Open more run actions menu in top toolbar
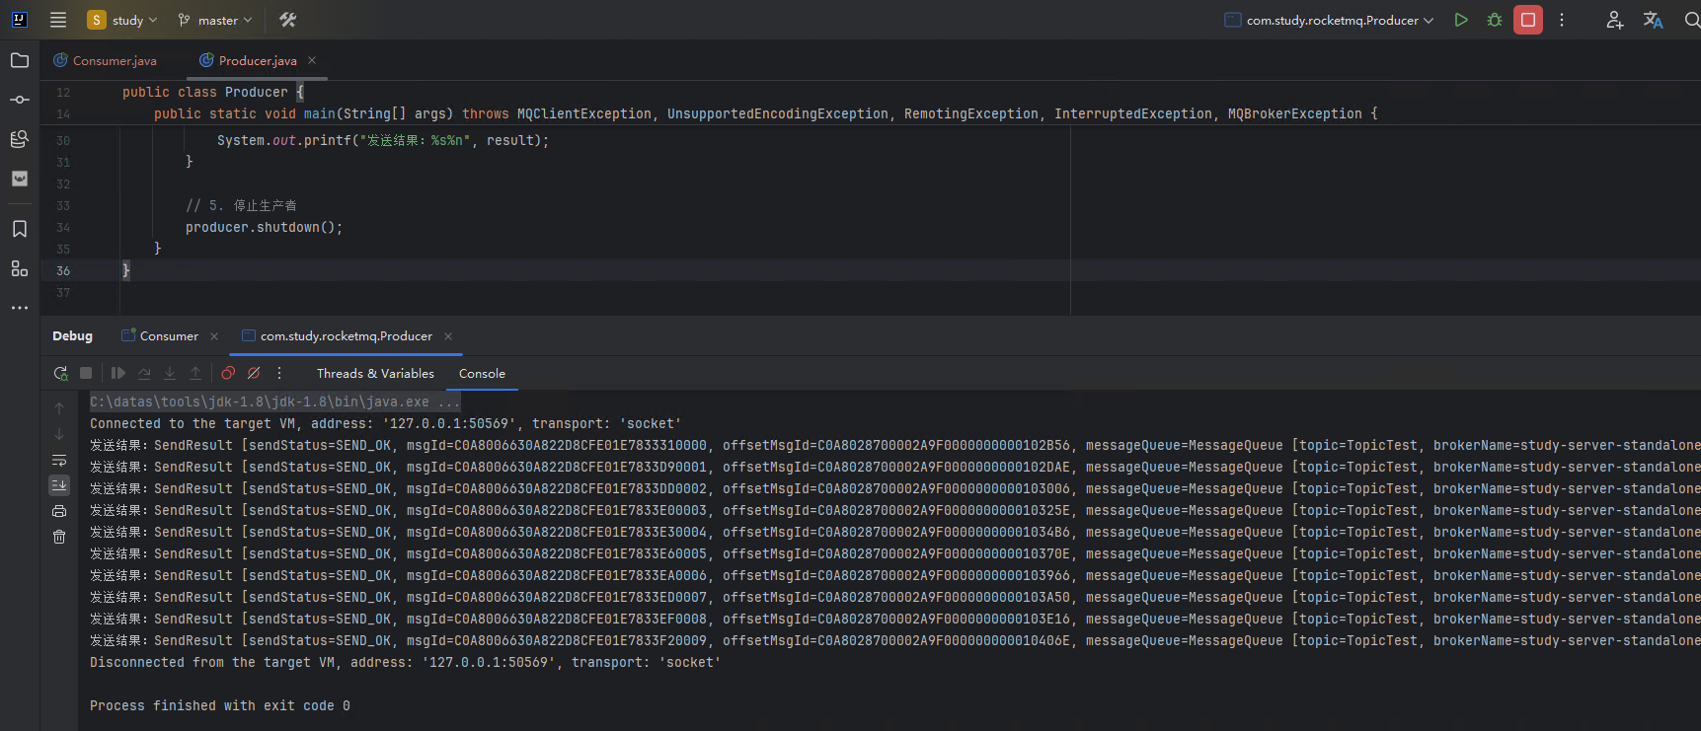This screenshot has width=1701, height=731. pos(1562,20)
